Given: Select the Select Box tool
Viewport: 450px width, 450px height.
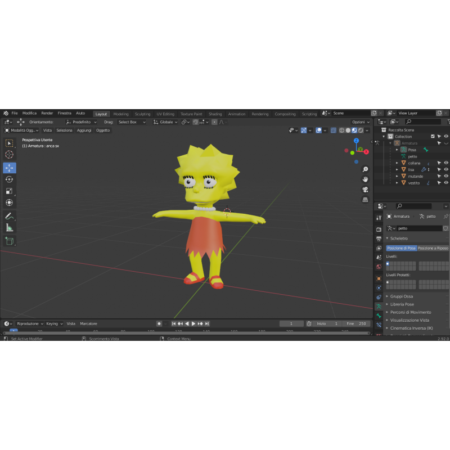Looking at the screenshot, I should click(x=9, y=143).
